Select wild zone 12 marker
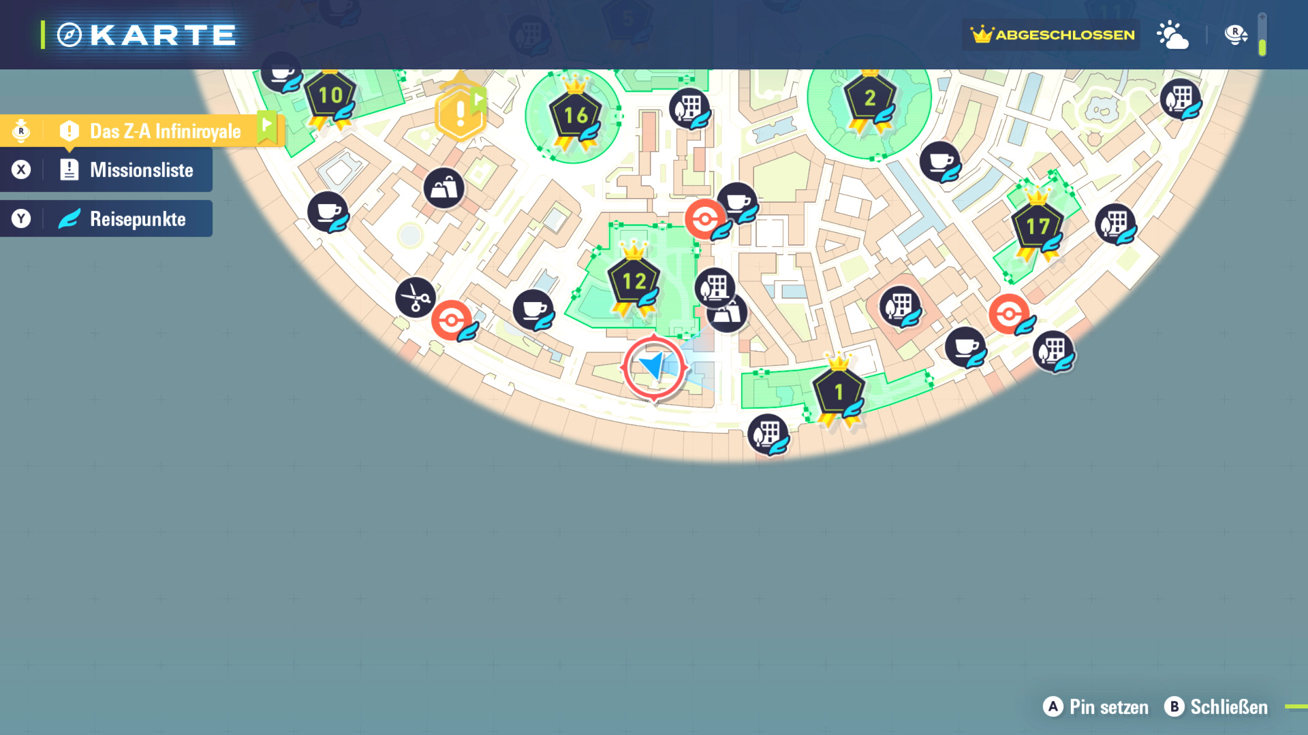This screenshot has height=735, width=1308. pos(634,280)
